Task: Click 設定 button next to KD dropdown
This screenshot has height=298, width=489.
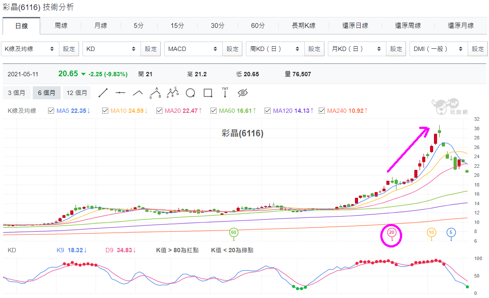Action: click(x=151, y=49)
